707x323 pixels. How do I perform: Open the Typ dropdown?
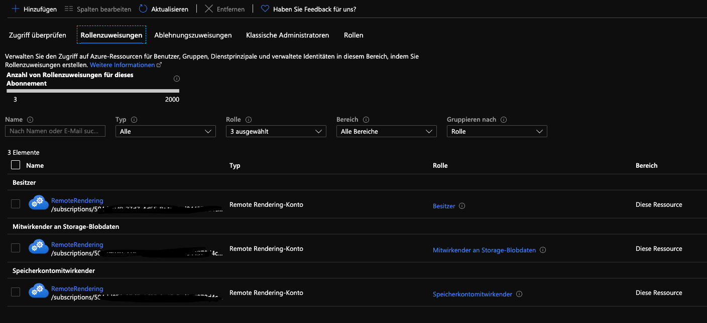166,131
